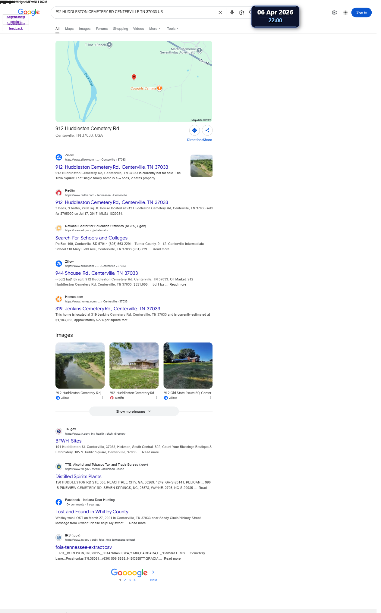381x613 pixels.
Task: Click the red location pin on the map
Action: [134, 77]
